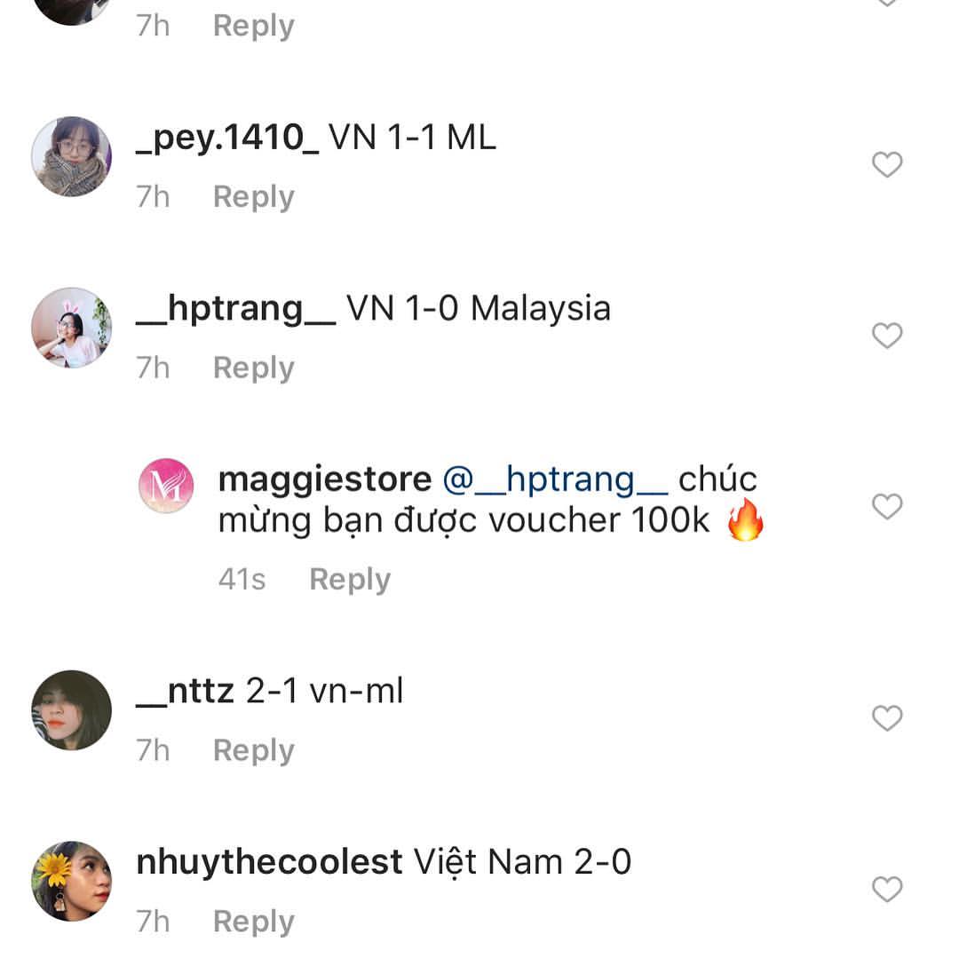
Task: Open the @__hptrang__ mention link
Action: pos(555,479)
